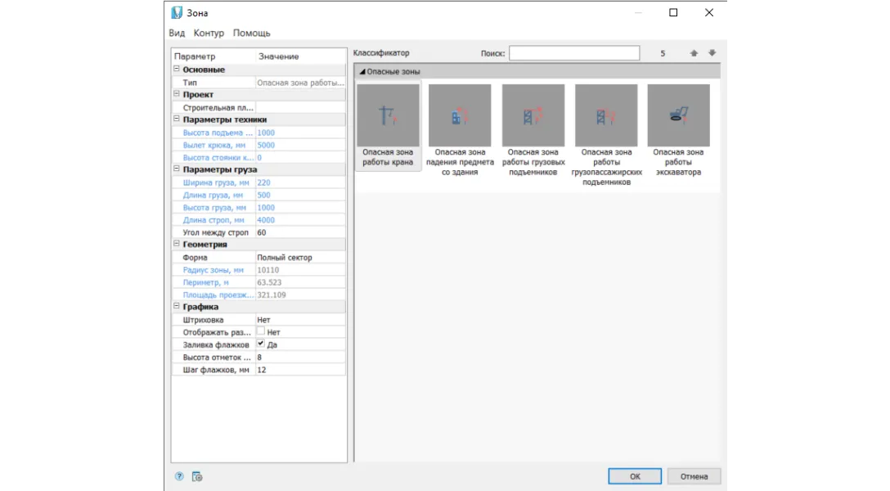Open the Форма value Полный сектор
Viewport: 890px width, 491px height.
tap(300, 257)
